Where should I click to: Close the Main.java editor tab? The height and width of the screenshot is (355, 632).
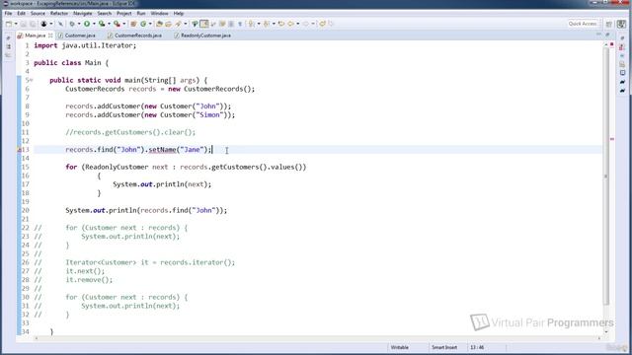(50, 35)
